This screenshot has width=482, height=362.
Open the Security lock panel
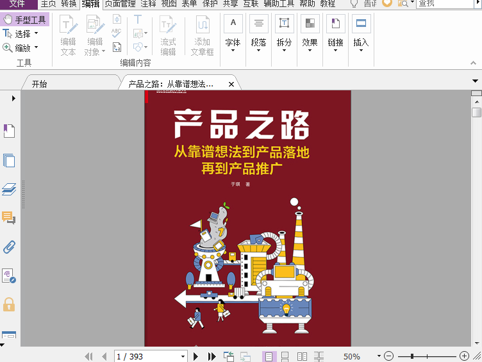point(9,304)
